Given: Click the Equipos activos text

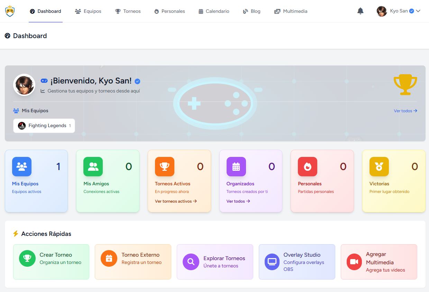Looking at the screenshot, I should (x=27, y=192).
